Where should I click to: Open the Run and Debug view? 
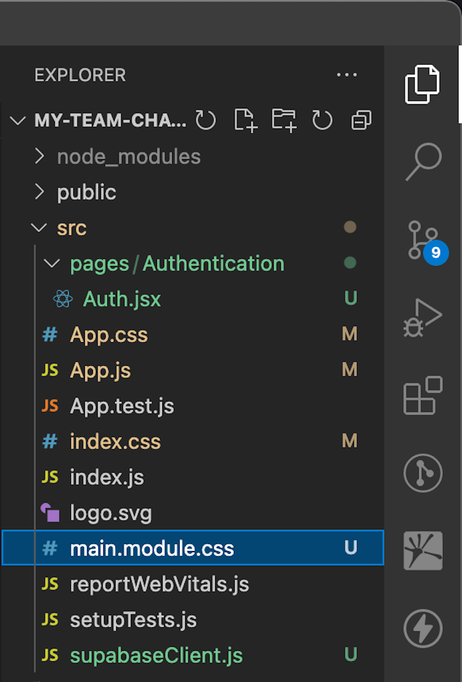coord(422,316)
